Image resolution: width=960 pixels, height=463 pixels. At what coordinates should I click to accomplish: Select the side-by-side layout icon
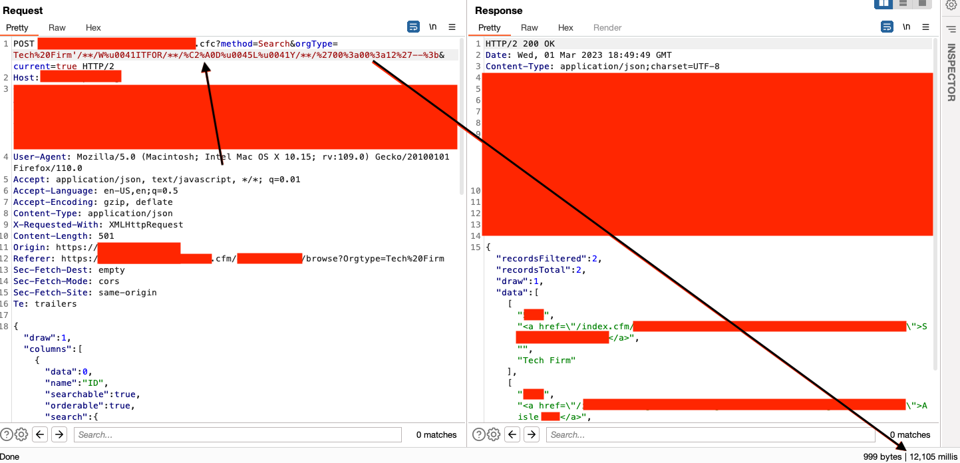[x=883, y=3]
